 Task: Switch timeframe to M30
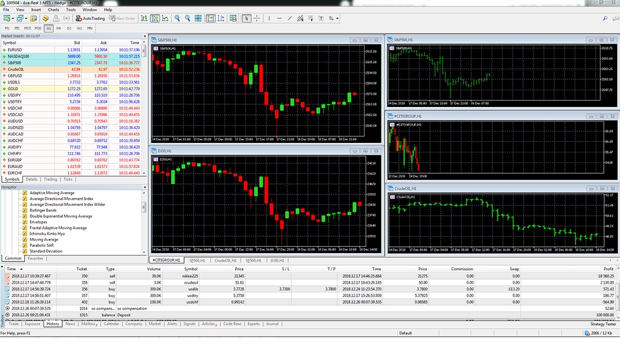38,28
